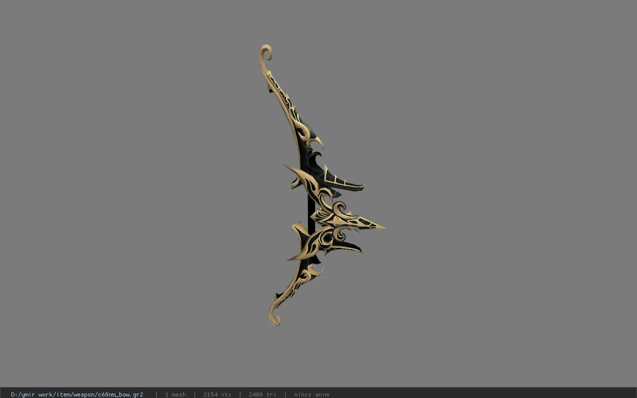
Task: Click the file path c68nm_bow.gr2 in status bar
Action: [77, 395]
